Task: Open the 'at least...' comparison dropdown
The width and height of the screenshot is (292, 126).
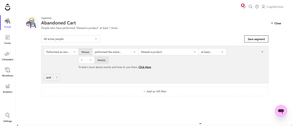Action: [212, 52]
